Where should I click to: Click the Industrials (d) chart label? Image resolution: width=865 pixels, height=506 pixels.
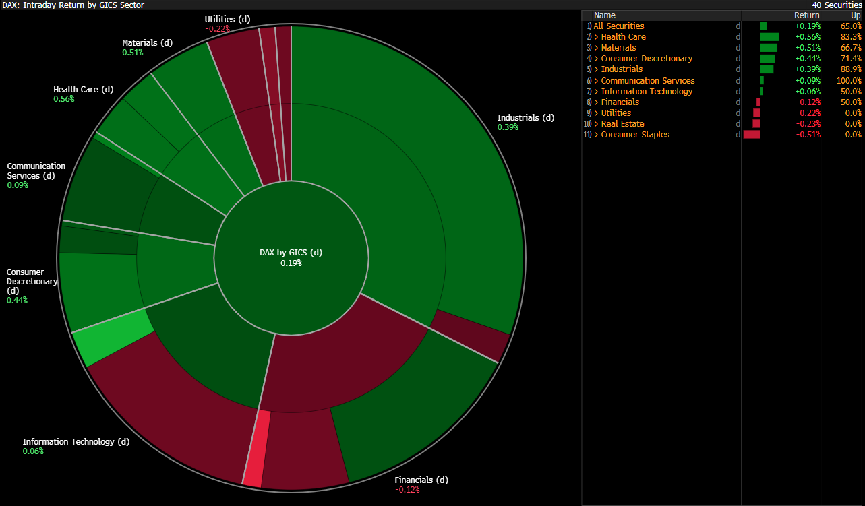(526, 118)
